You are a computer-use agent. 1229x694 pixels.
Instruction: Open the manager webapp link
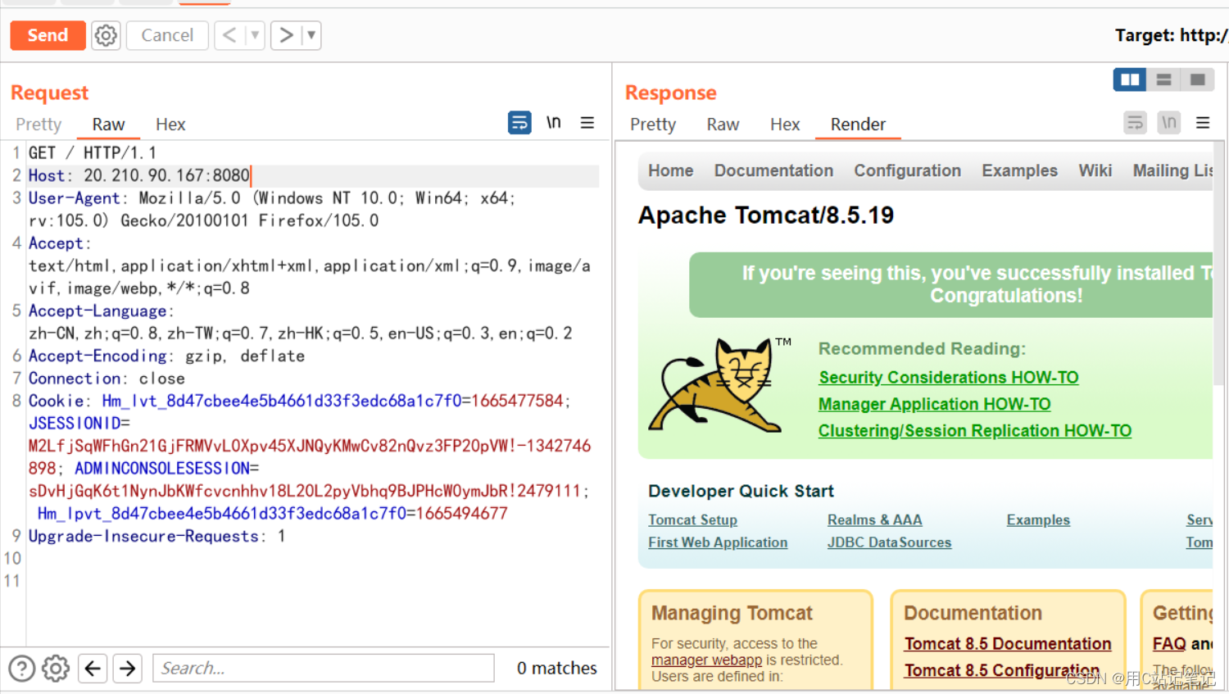[706, 660]
